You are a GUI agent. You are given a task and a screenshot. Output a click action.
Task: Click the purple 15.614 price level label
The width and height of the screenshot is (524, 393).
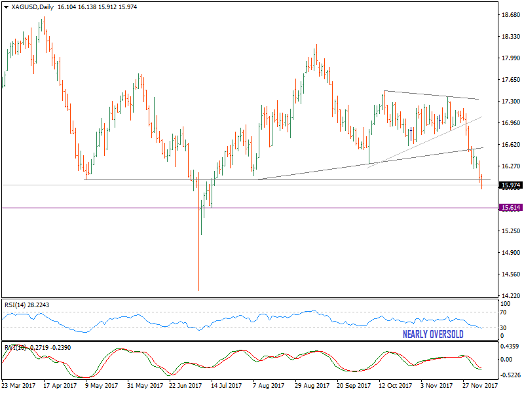pyautogui.click(x=510, y=208)
